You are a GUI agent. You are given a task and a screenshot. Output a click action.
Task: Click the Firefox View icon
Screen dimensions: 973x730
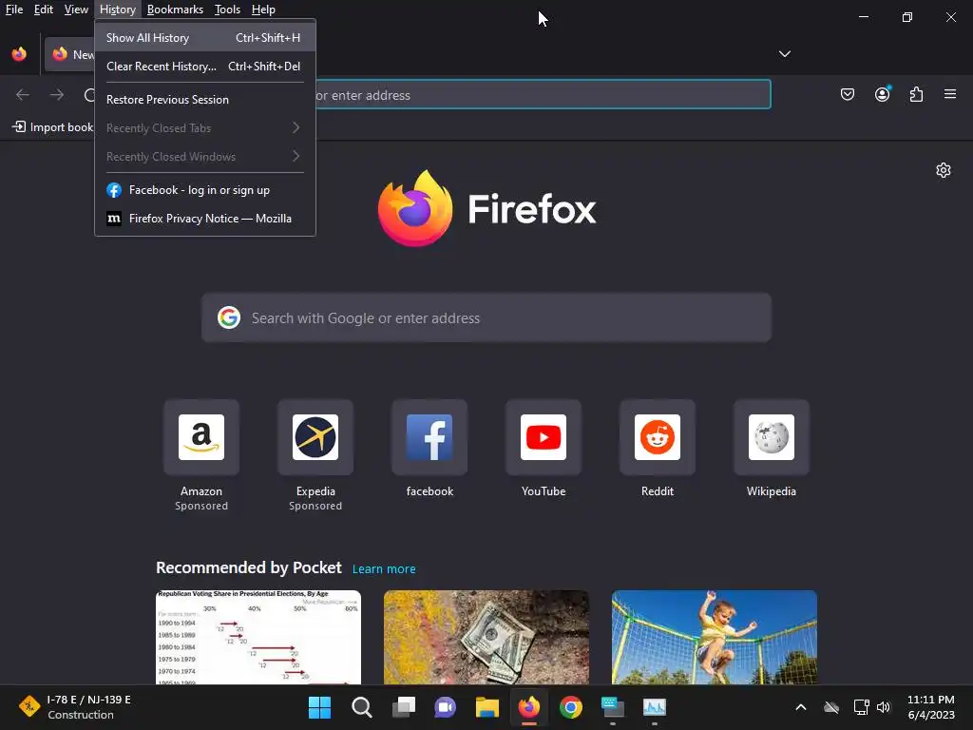click(19, 54)
